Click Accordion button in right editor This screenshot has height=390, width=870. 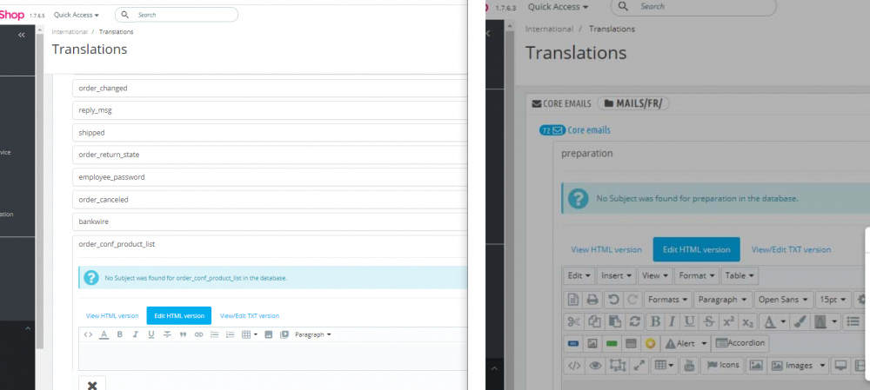[x=740, y=343]
